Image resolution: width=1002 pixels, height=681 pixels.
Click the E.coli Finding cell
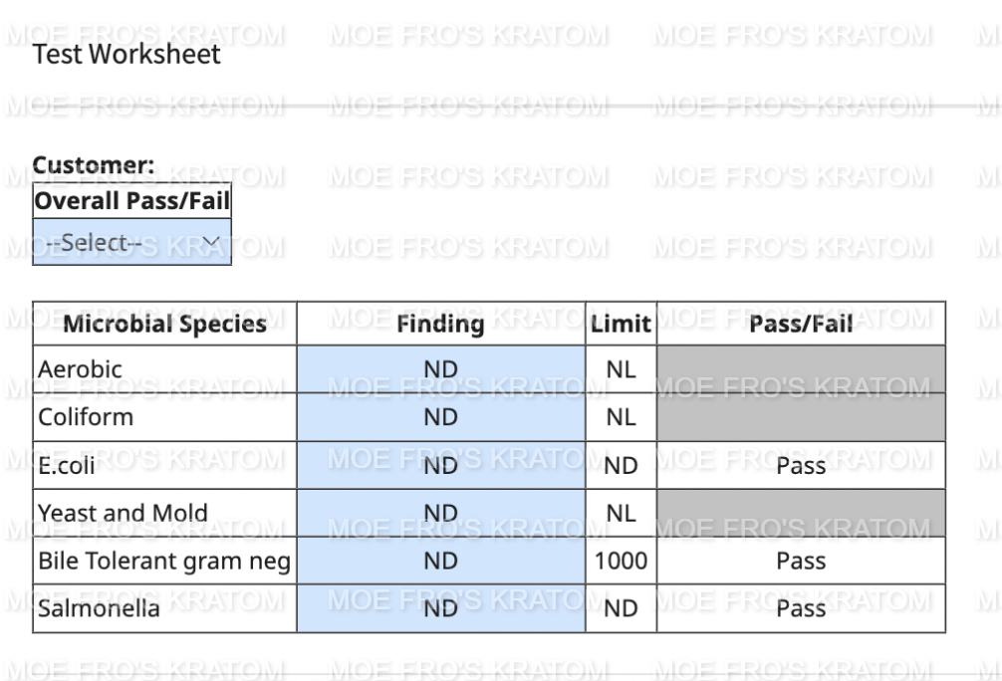pos(440,465)
